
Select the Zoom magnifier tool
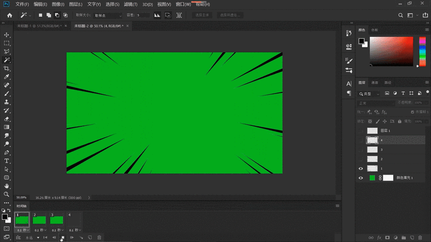point(7,194)
